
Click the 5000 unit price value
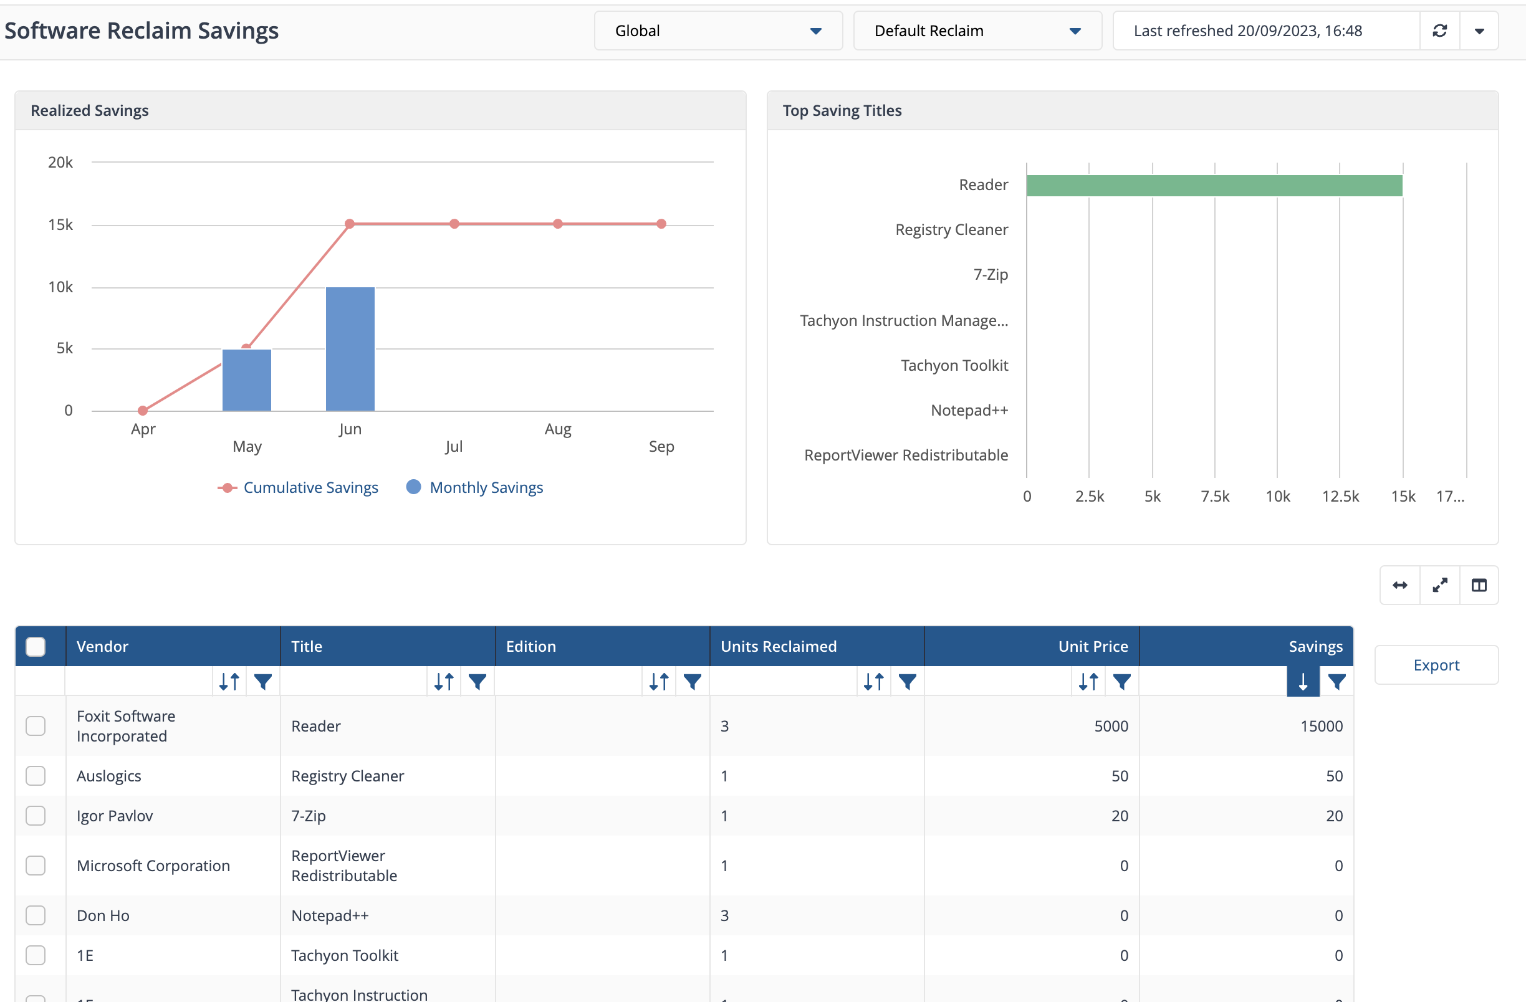1111,726
